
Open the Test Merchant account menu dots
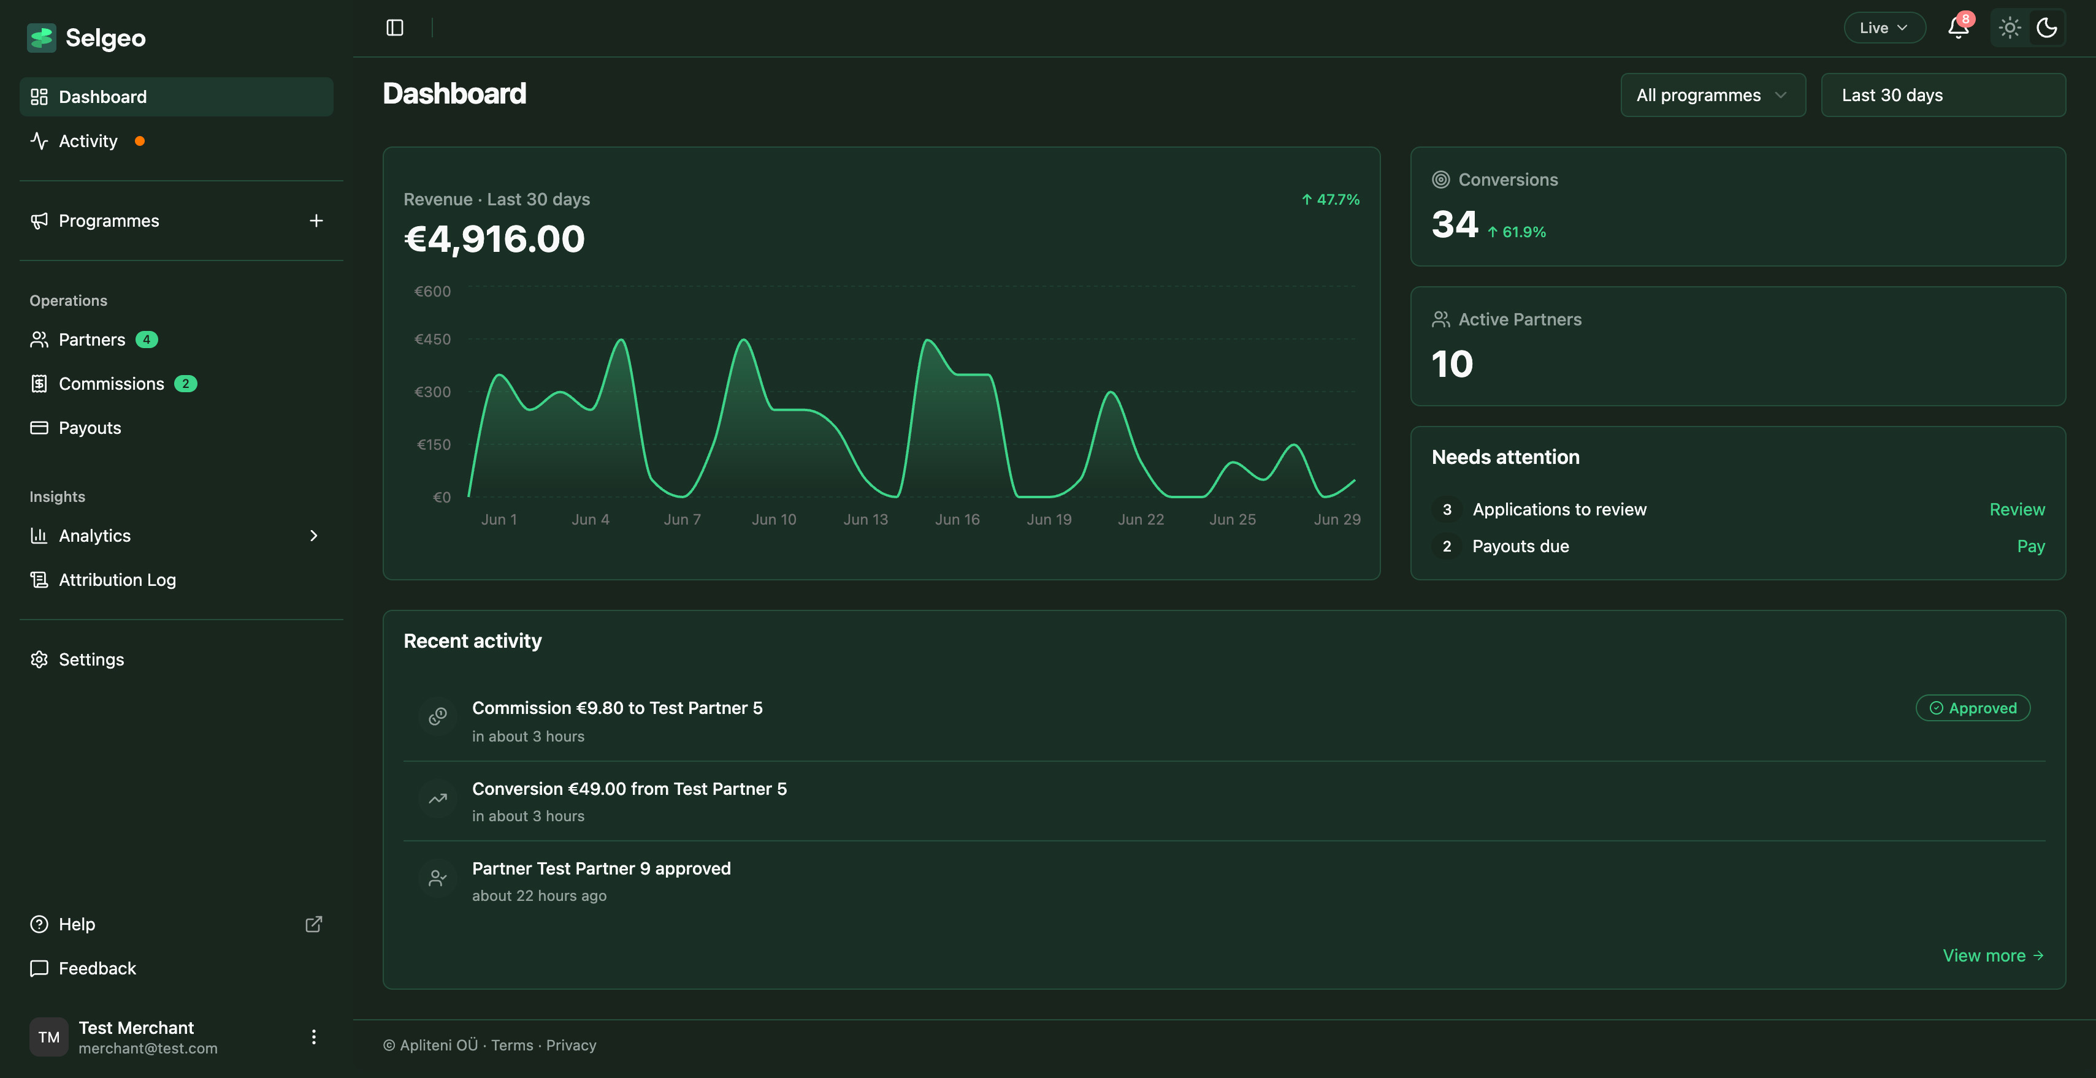[313, 1036]
